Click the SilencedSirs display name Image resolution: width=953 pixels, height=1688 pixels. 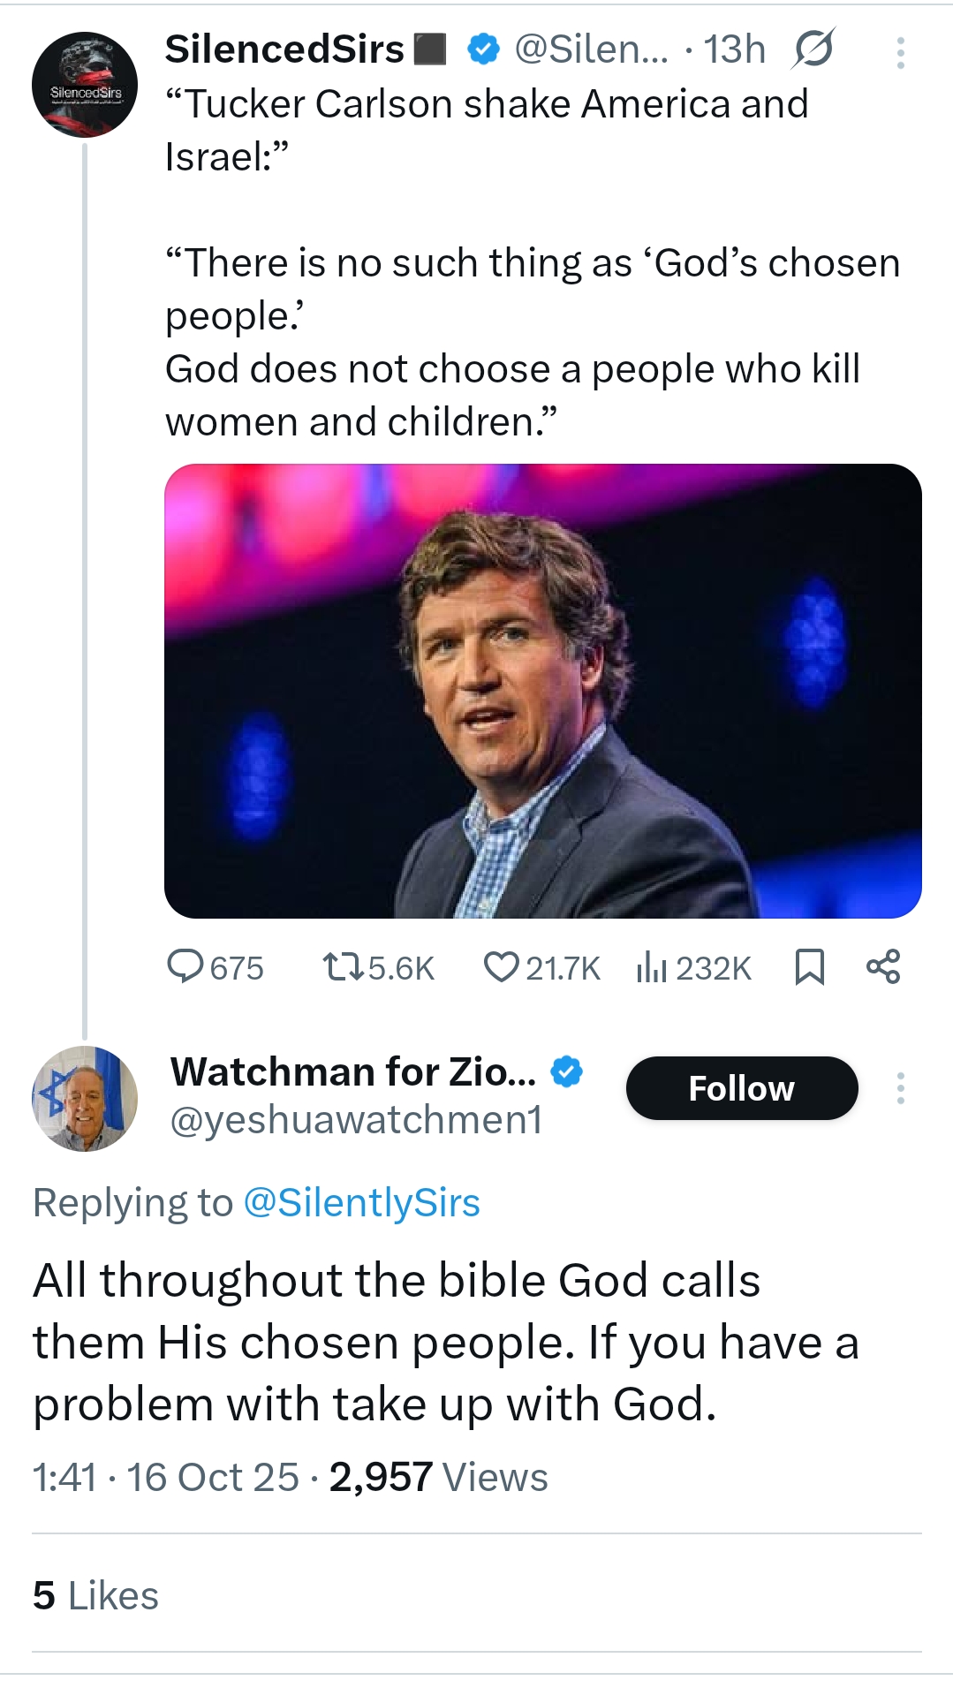tap(284, 49)
